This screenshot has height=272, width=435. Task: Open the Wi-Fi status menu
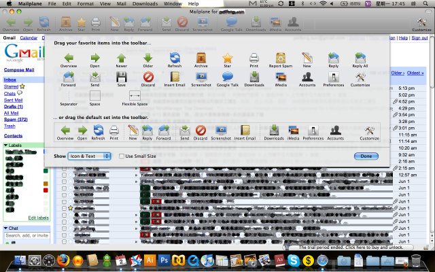point(323,3)
